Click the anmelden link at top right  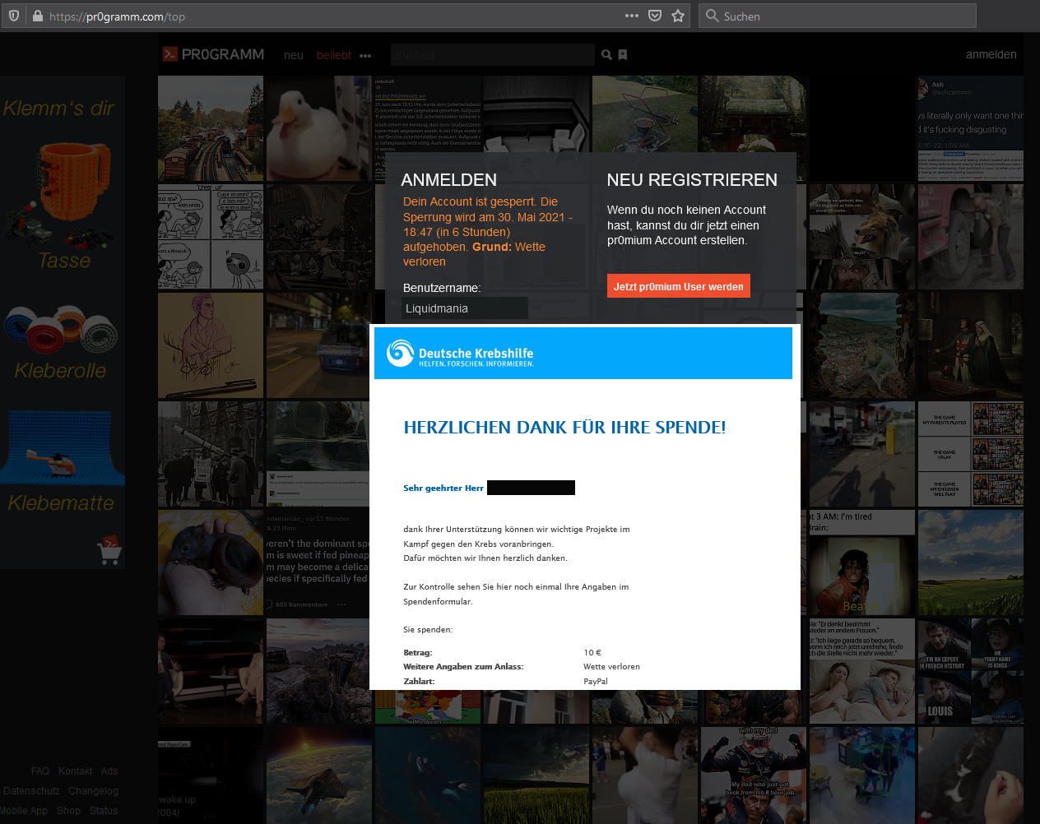tap(991, 54)
